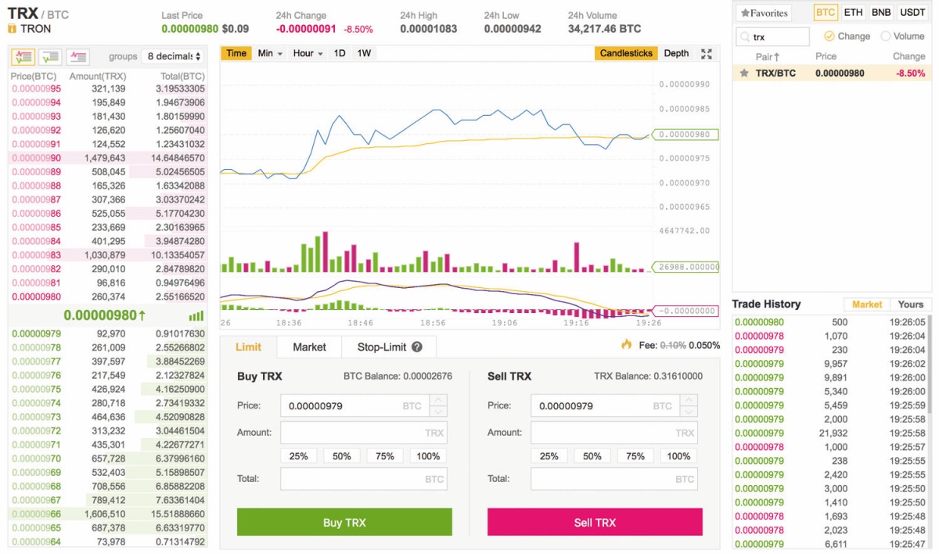Select the USDT market tab
The width and height of the screenshot is (939, 554).
pos(912,13)
